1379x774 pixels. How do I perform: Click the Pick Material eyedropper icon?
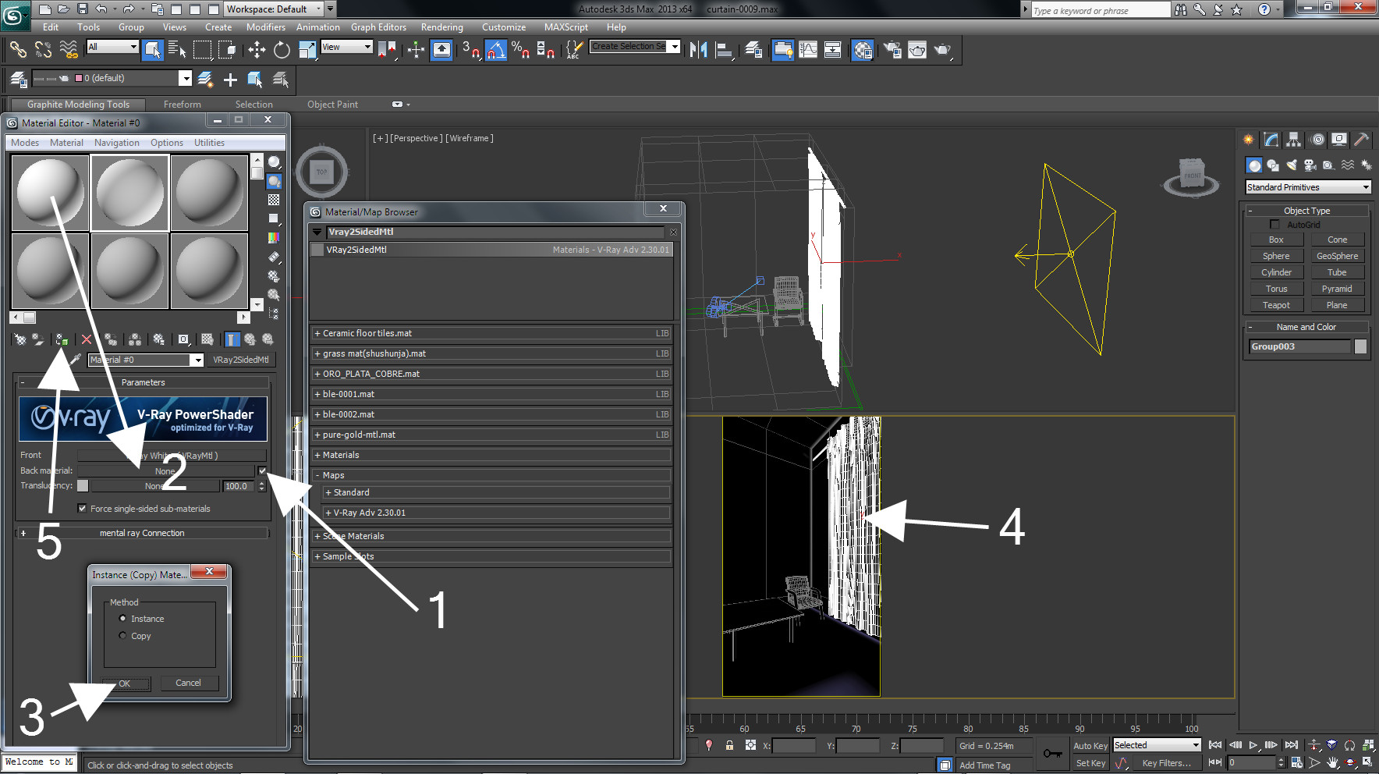(x=75, y=360)
